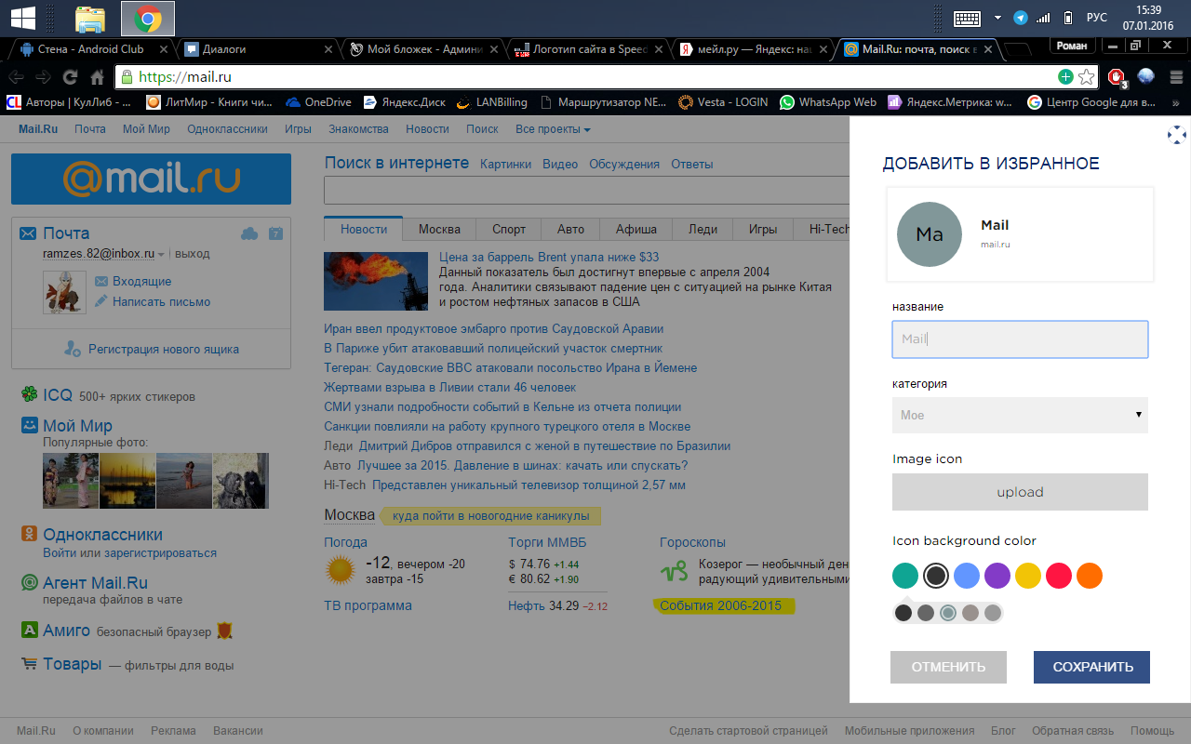Click the red ad blocker extension icon
The height and width of the screenshot is (744, 1191).
(x=1117, y=77)
